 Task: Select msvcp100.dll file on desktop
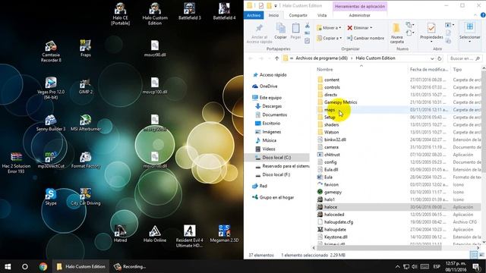coord(155,86)
